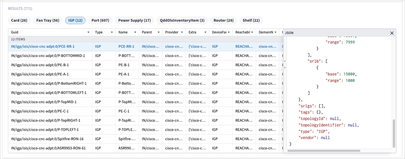The width and height of the screenshot is (405, 159).
Task: Open the Name column dropdown arrow
Action: [x=135, y=32]
